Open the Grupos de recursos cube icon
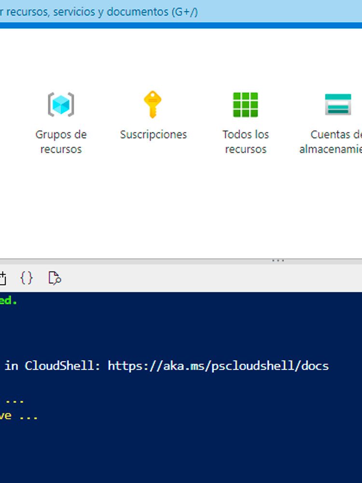This screenshot has height=483, width=362. (x=61, y=104)
